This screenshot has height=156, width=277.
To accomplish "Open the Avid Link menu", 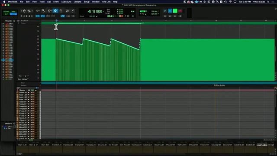I will click(106, 2).
